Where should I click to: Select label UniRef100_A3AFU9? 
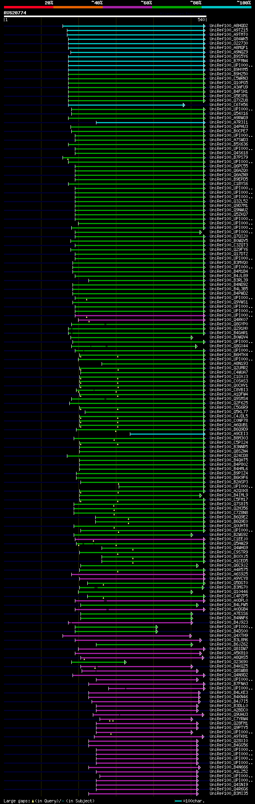[x=229, y=87]
